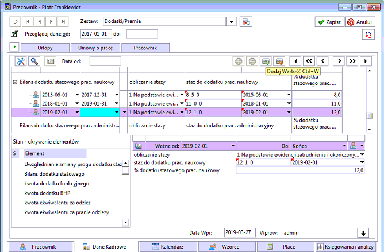Screen dimensions: 384x252
Task: Open the Wzorce bottom tab
Action: pos(226,247)
